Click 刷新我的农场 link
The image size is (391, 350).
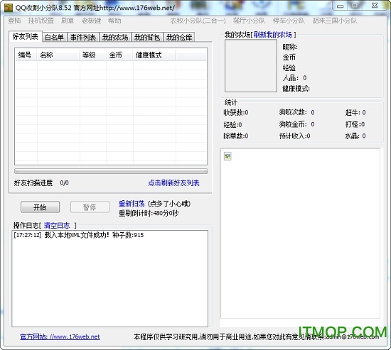273,35
